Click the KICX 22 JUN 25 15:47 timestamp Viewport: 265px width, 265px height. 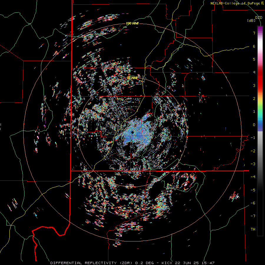[188, 263]
